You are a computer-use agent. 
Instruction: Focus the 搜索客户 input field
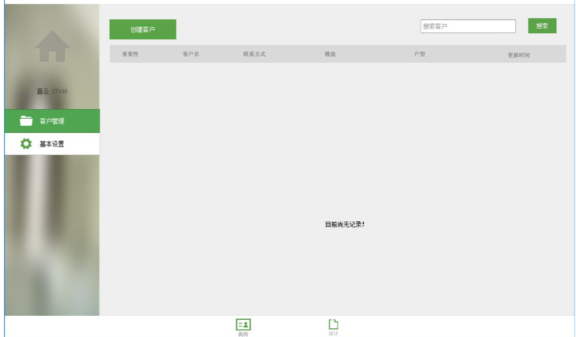tap(468, 26)
